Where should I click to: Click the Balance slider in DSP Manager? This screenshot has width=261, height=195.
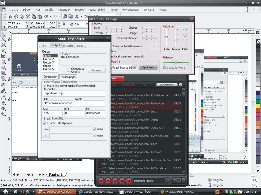[x=176, y=63]
